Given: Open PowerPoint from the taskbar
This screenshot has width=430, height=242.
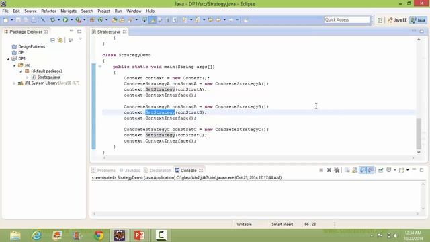Looking at the screenshot, I should (x=139, y=235).
